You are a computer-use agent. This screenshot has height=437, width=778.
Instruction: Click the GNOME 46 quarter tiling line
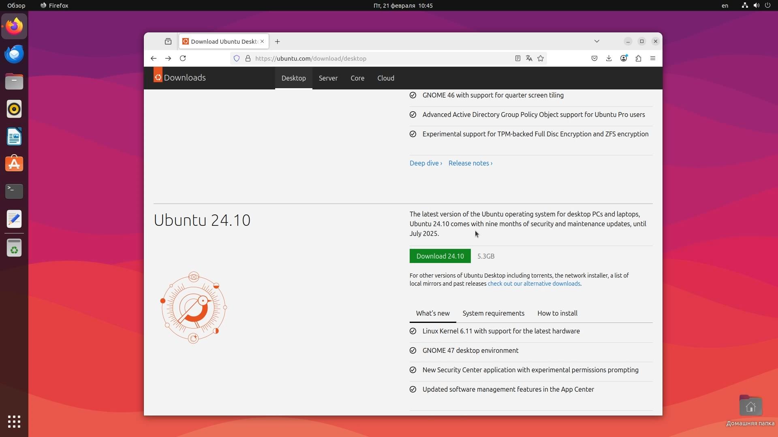(493, 95)
